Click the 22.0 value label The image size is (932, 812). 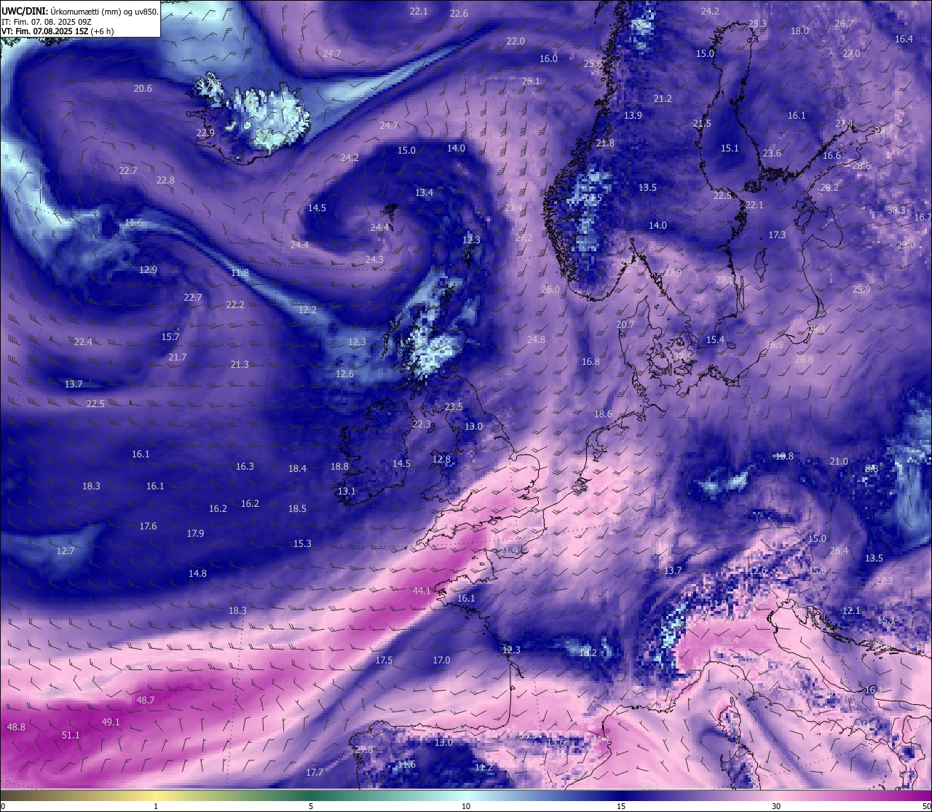pos(516,41)
